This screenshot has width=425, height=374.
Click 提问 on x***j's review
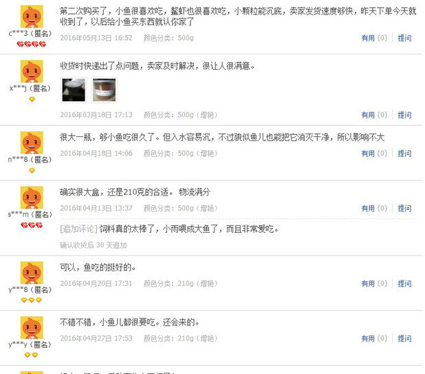tap(404, 115)
